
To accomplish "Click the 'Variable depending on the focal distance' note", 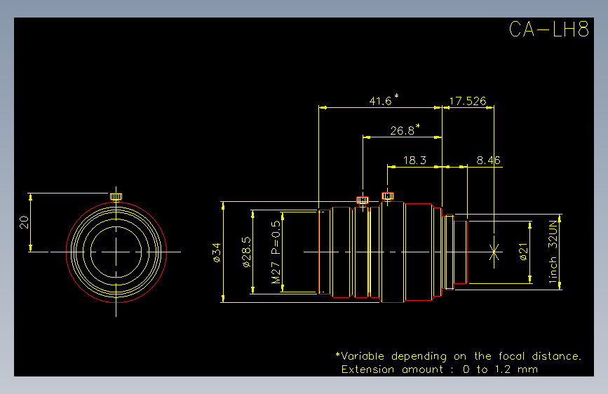I will [x=459, y=356].
